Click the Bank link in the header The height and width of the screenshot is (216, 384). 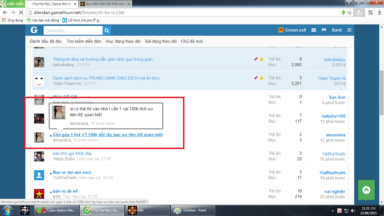click(x=337, y=30)
